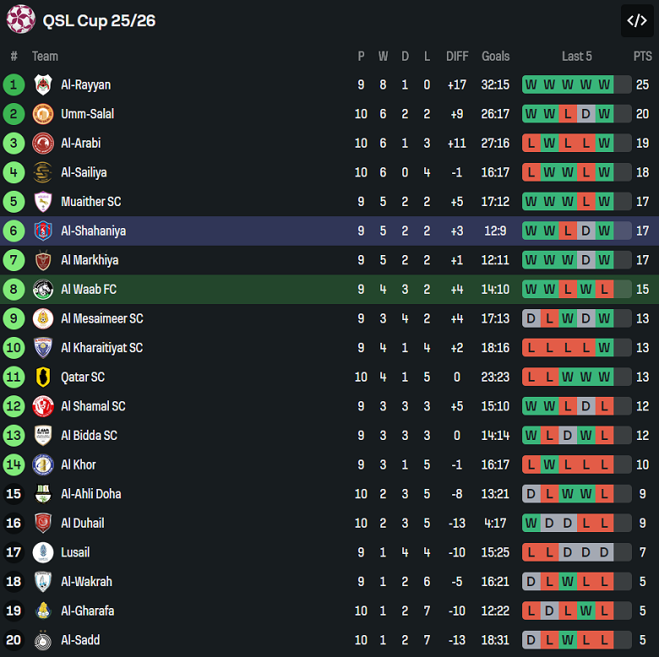
Task: Click Al-Rayyan's most recent form result badge
Action: click(604, 84)
